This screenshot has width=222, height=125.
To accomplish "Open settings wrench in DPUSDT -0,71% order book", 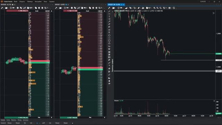I will click(x=2, y=8).
